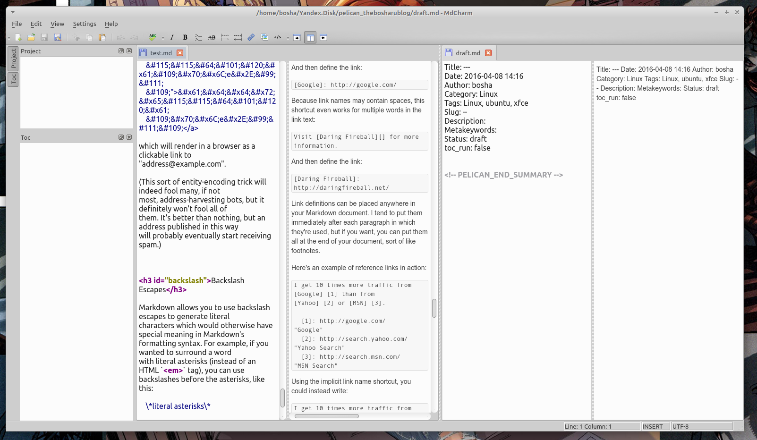Open the window menu arrow in title bar
The image size is (757, 440).
[13, 12]
